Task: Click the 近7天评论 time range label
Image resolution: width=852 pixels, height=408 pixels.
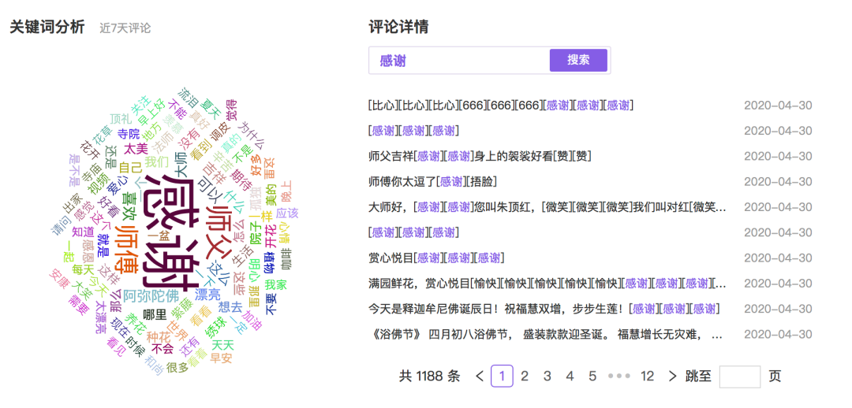Action: pos(125,28)
